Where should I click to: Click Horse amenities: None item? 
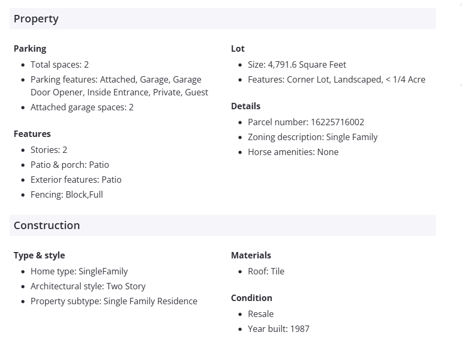click(293, 152)
